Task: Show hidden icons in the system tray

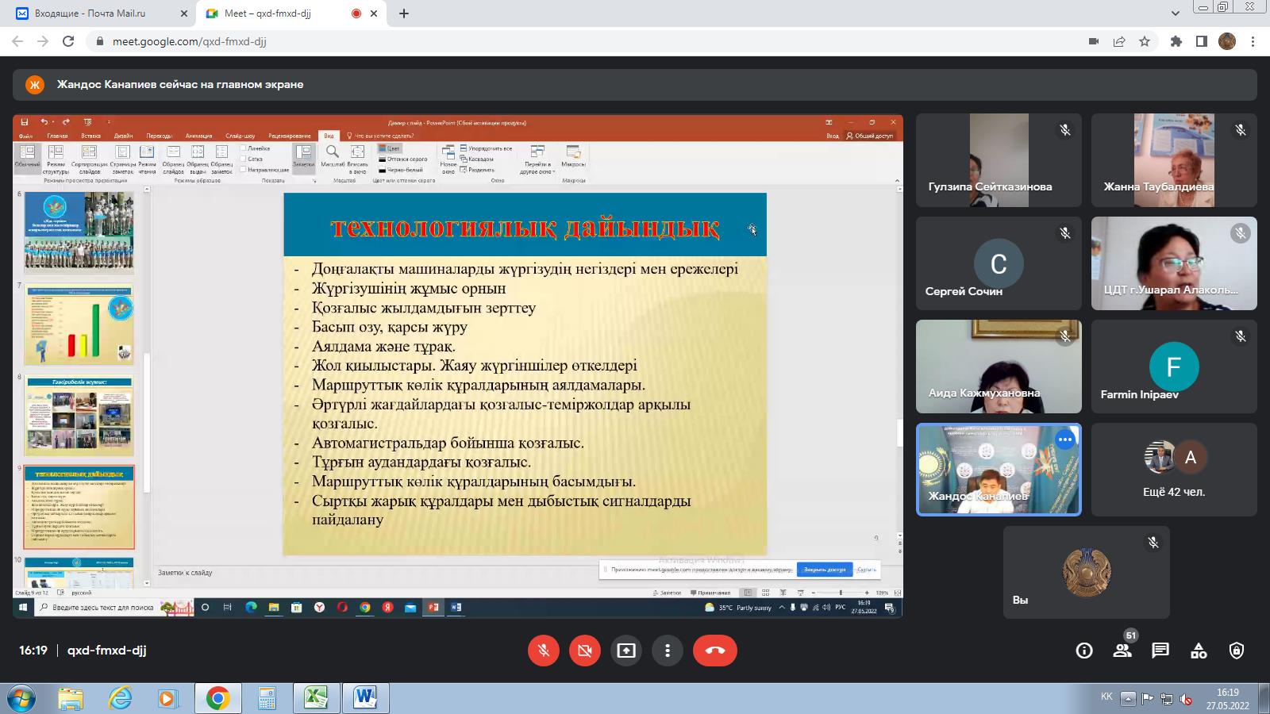Action: tap(1127, 698)
